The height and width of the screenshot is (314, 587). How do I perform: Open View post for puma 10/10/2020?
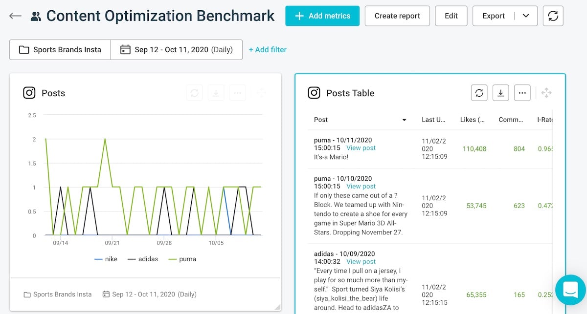point(361,187)
